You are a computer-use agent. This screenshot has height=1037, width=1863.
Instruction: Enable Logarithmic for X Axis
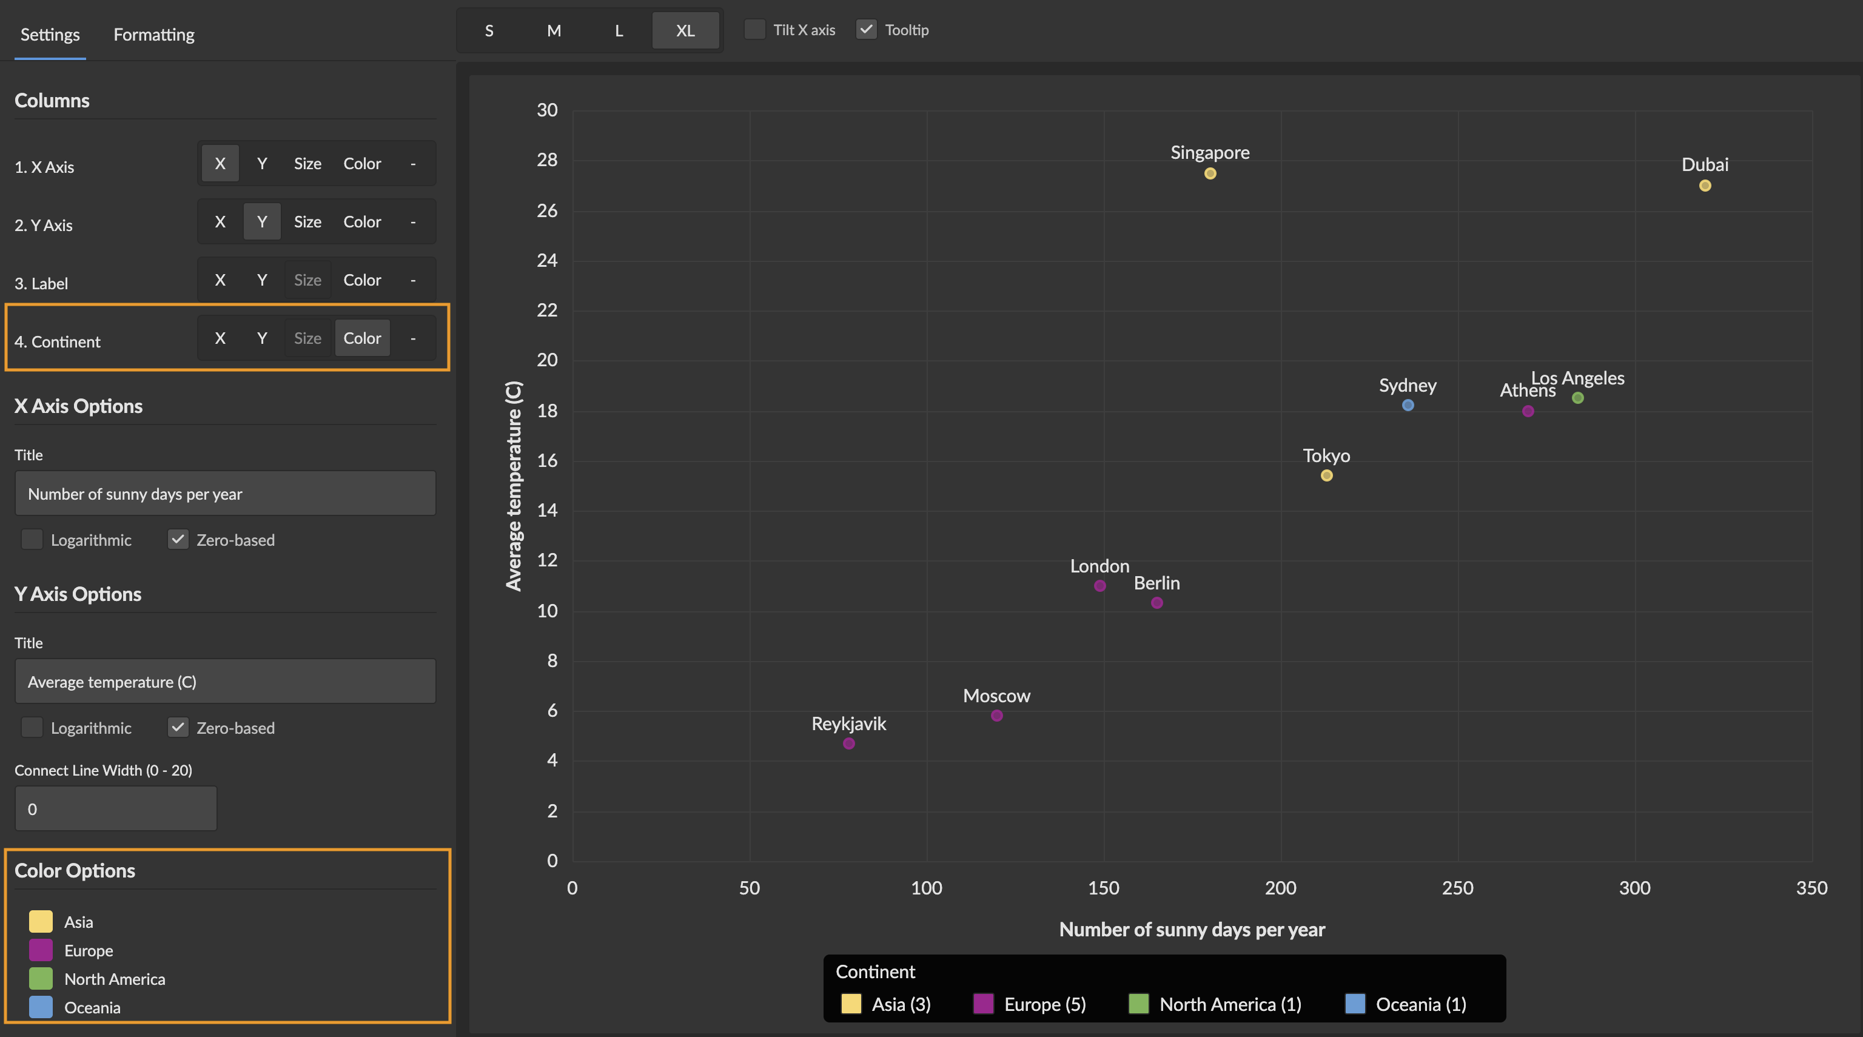tap(33, 540)
